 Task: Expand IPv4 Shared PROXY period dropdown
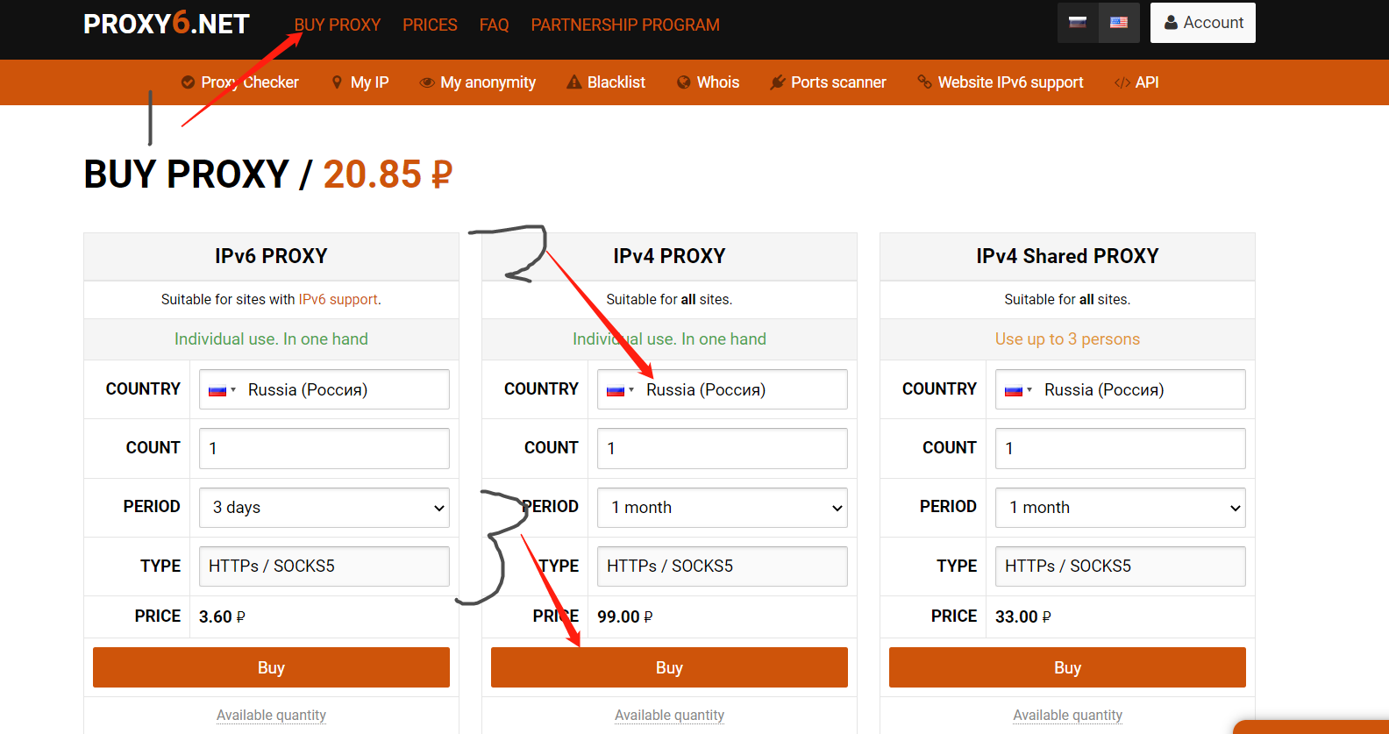(x=1121, y=508)
